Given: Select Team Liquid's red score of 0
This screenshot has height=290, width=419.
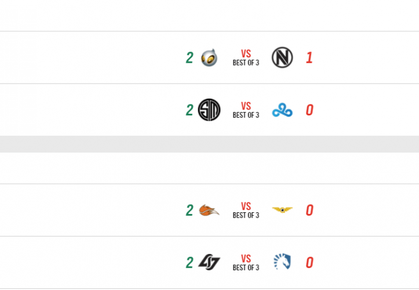Looking at the screenshot, I should click(x=309, y=262).
